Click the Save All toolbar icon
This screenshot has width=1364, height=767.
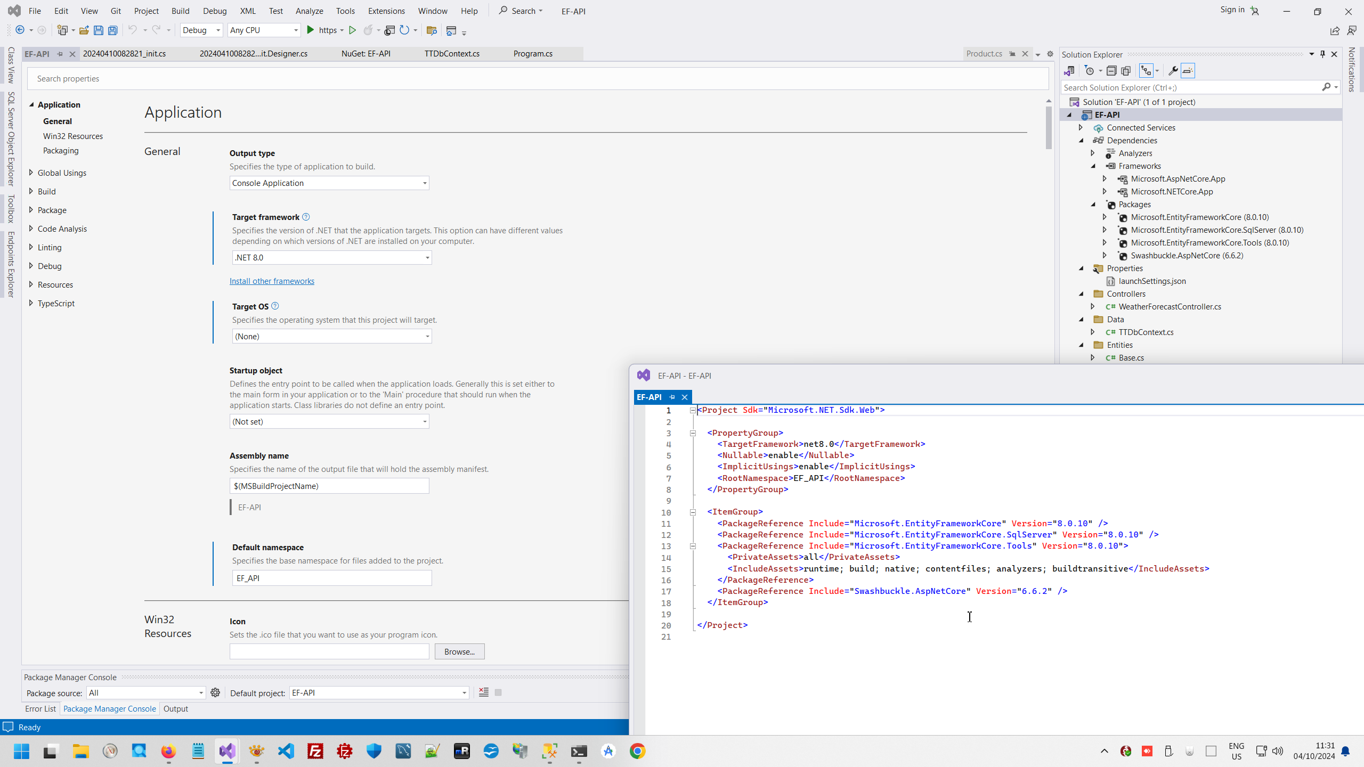(x=113, y=30)
